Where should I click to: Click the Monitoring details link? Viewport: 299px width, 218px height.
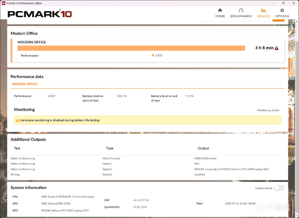[268, 110]
